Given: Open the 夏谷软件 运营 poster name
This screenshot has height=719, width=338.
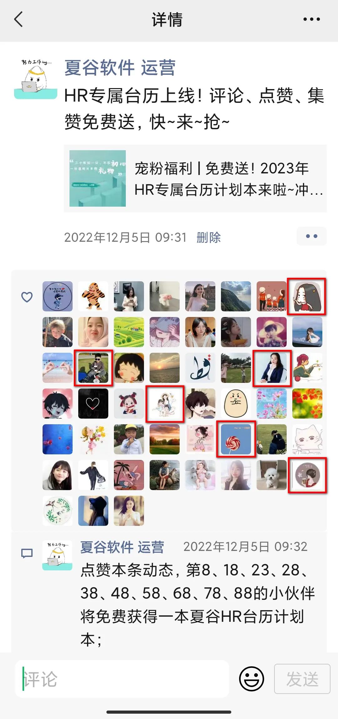Looking at the screenshot, I should click(x=120, y=68).
